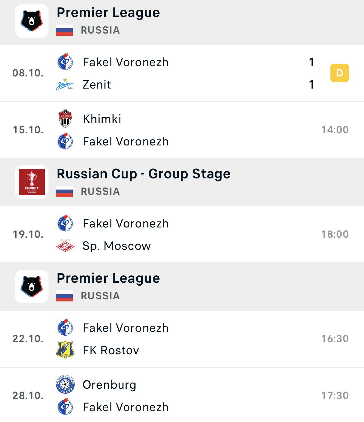The height and width of the screenshot is (422, 364).
Task: Select the FK Rostov team name
Action: point(111,350)
